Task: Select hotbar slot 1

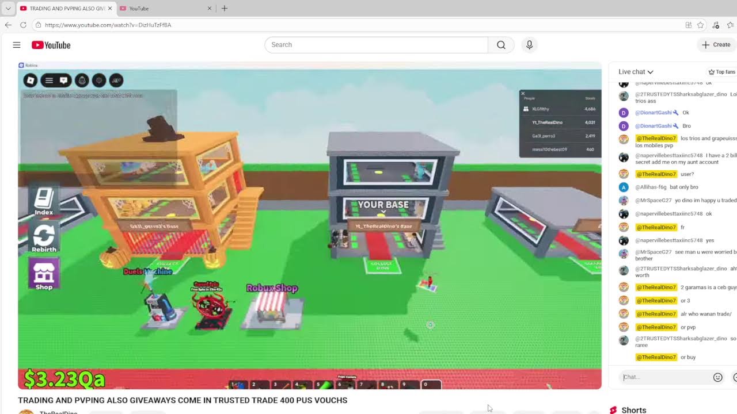Action: tap(237, 384)
